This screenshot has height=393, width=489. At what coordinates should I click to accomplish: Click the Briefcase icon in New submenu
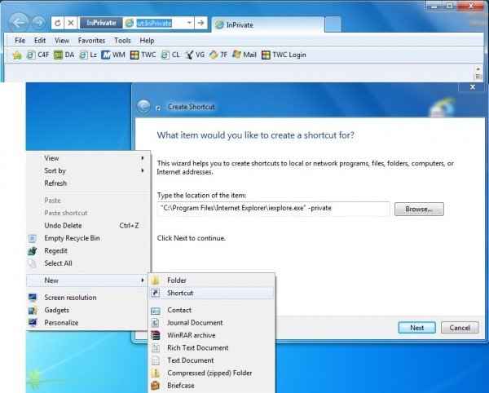(156, 386)
